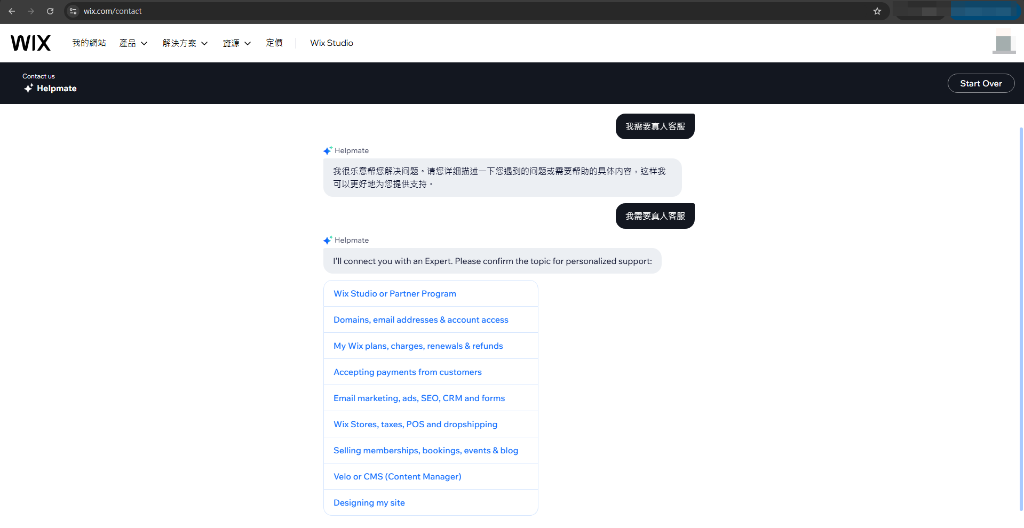Expand the 產品 dropdown

(x=133, y=43)
